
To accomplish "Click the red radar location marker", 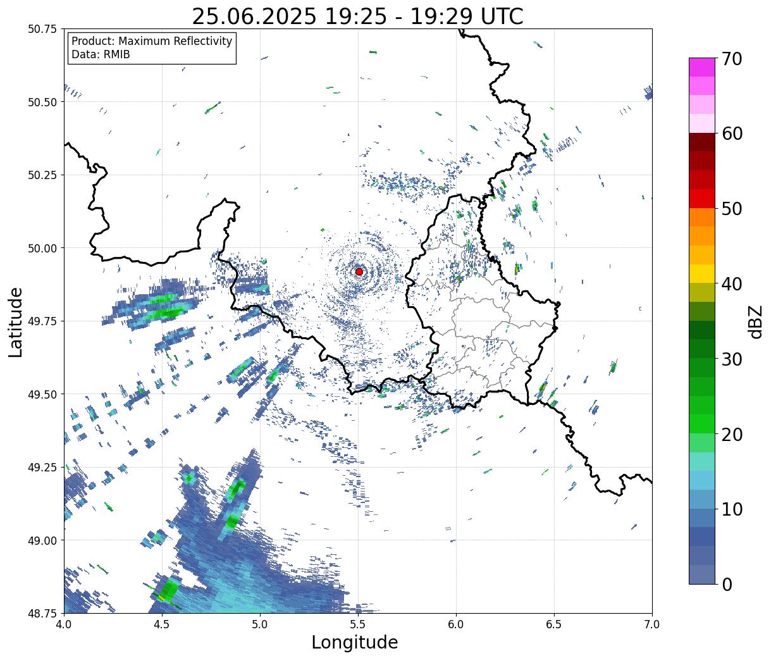I will click(359, 271).
